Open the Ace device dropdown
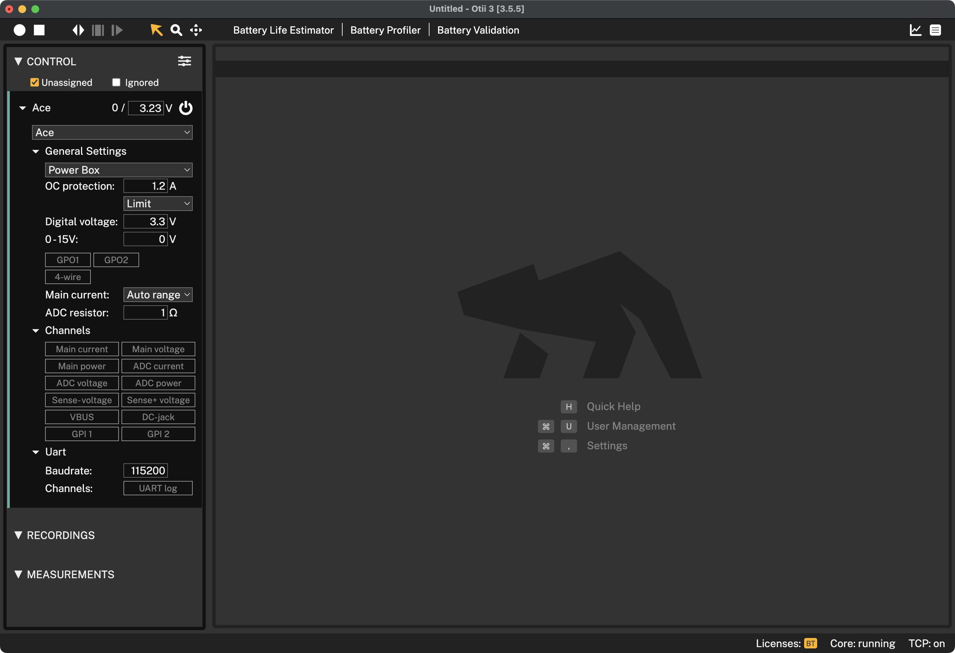This screenshot has height=653, width=955. (x=112, y=132)
